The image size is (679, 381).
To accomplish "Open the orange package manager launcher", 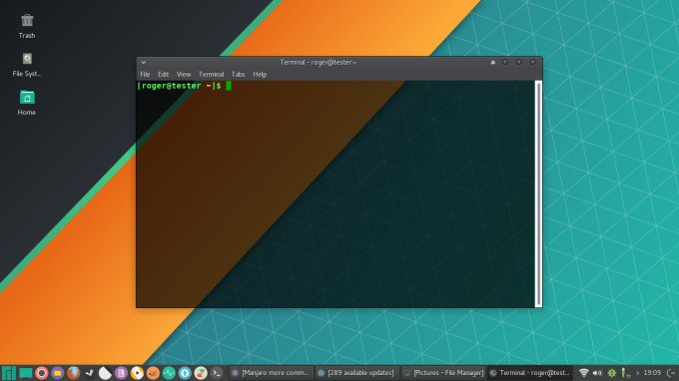I will coord(153,373).
